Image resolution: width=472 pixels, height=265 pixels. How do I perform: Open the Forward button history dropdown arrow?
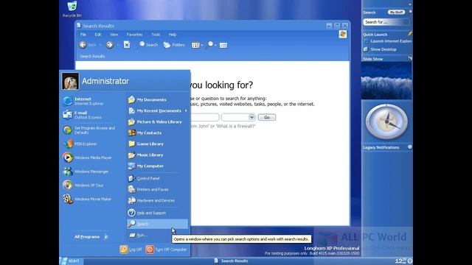118,45
